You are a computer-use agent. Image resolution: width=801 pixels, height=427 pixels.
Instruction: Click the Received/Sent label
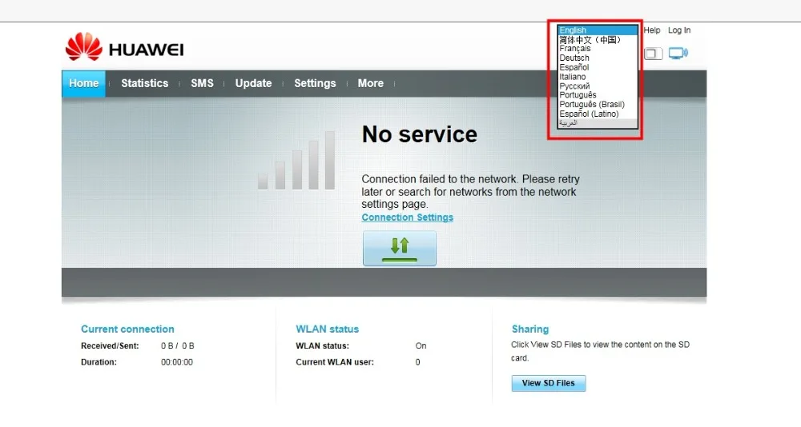[110, 346]
